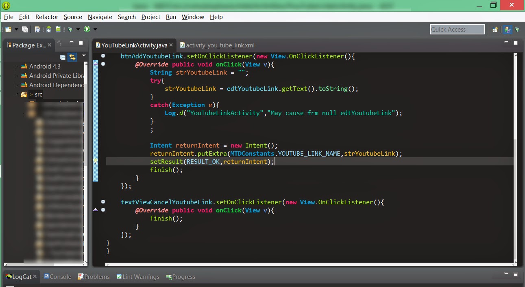The image size is (525, 287).
Task: Click the quick-fix lightbulb beside setResult line
Action: coord(96,161)
